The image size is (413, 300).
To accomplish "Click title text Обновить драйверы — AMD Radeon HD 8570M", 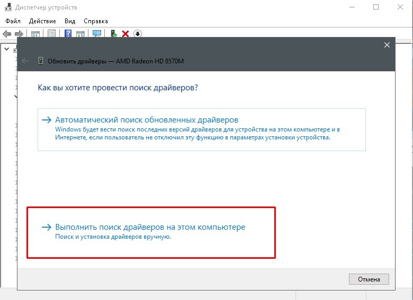I will coord(115,61).
